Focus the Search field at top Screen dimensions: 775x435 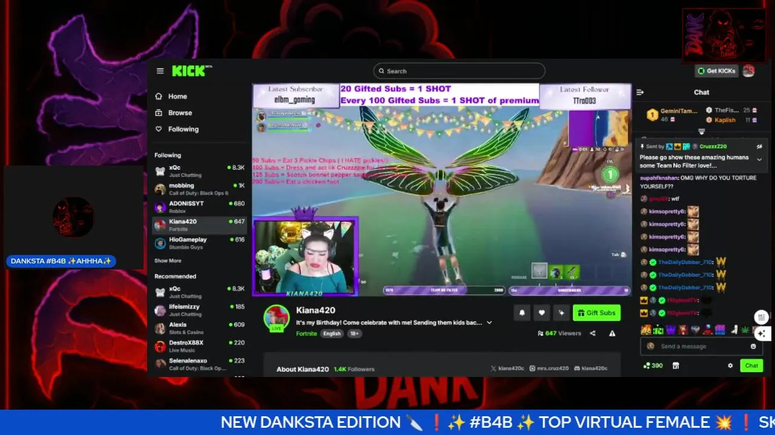tap(459, 71)
